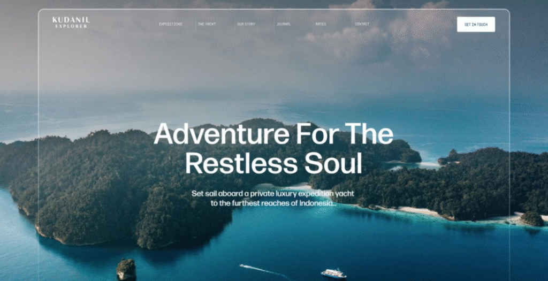Click the small rock islet in the bay
The width and height of the screenshot is (548, 281).
click(126, 269)
